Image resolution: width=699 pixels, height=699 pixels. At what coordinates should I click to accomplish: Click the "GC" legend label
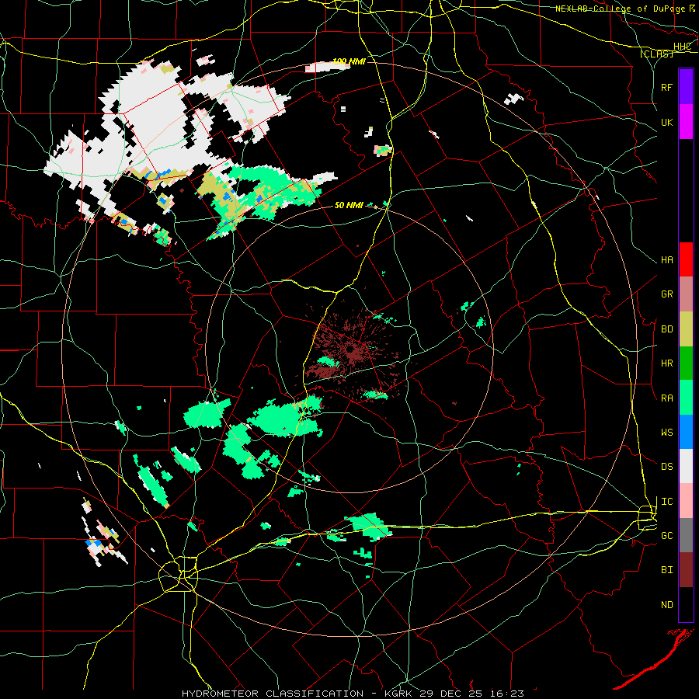point(666,536)
